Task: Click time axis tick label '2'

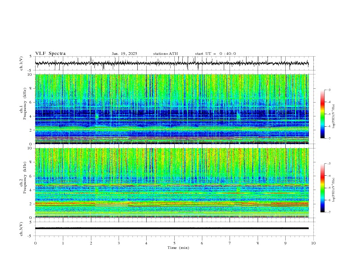Action: click(91, 243)
